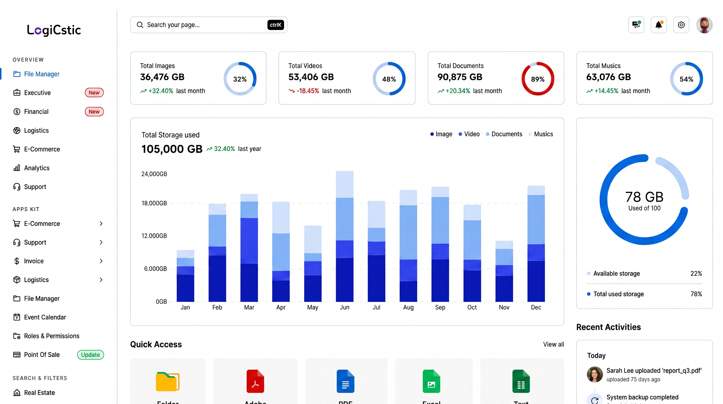Click the Jun bar in storage chart
The height and width of the screenshot is (404, 723).
[345, 236]
